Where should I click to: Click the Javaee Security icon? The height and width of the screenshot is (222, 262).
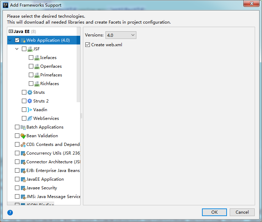tap(23, 188)
